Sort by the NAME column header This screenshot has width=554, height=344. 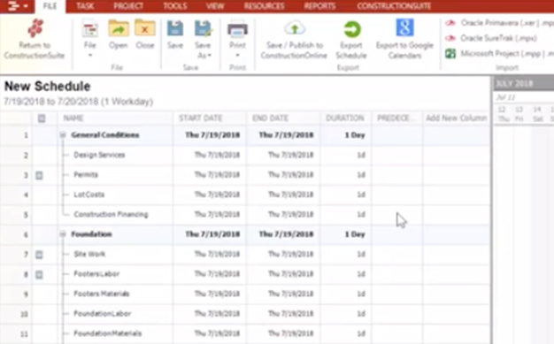click(x=73, y=118)
